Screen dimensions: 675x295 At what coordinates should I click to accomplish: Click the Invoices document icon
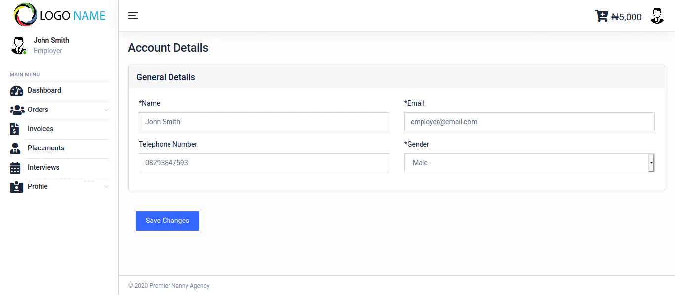(15, 129)
